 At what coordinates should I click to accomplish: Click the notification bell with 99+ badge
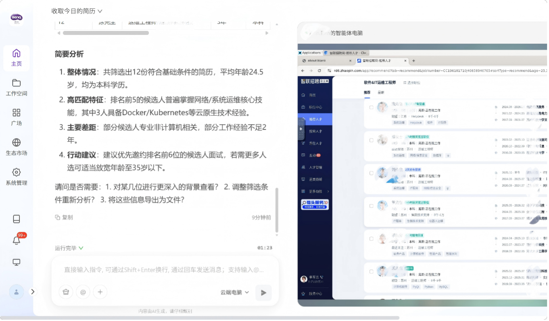17,240
